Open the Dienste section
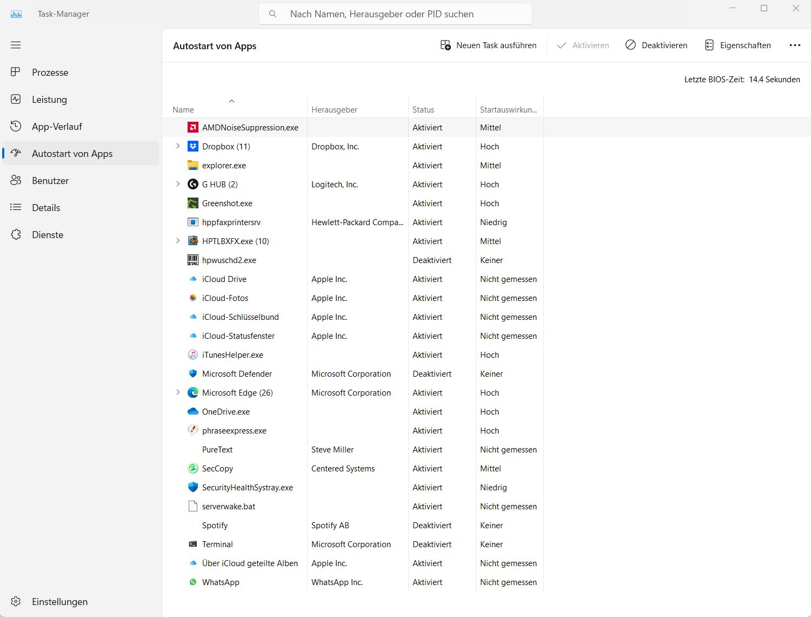Screen dimensions: 811x617 click(48, 235)
